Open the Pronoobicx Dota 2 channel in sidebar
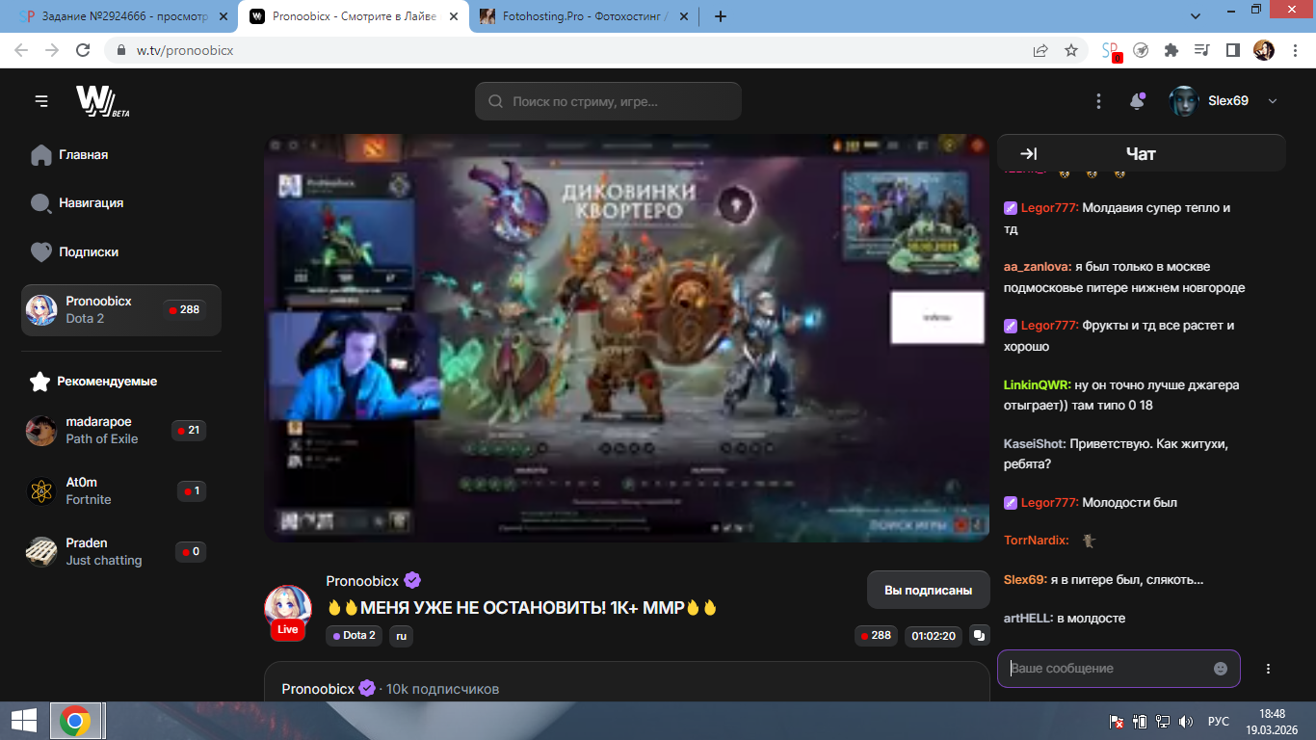Image resolution: width=1316 pixels, height=740 pixels. [121, 310]
